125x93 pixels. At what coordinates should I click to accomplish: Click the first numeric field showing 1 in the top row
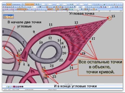[43, 4]
